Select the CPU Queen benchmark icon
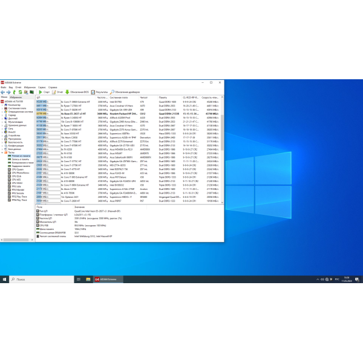Screen dimensions: 363x363 tap(10, 169)
